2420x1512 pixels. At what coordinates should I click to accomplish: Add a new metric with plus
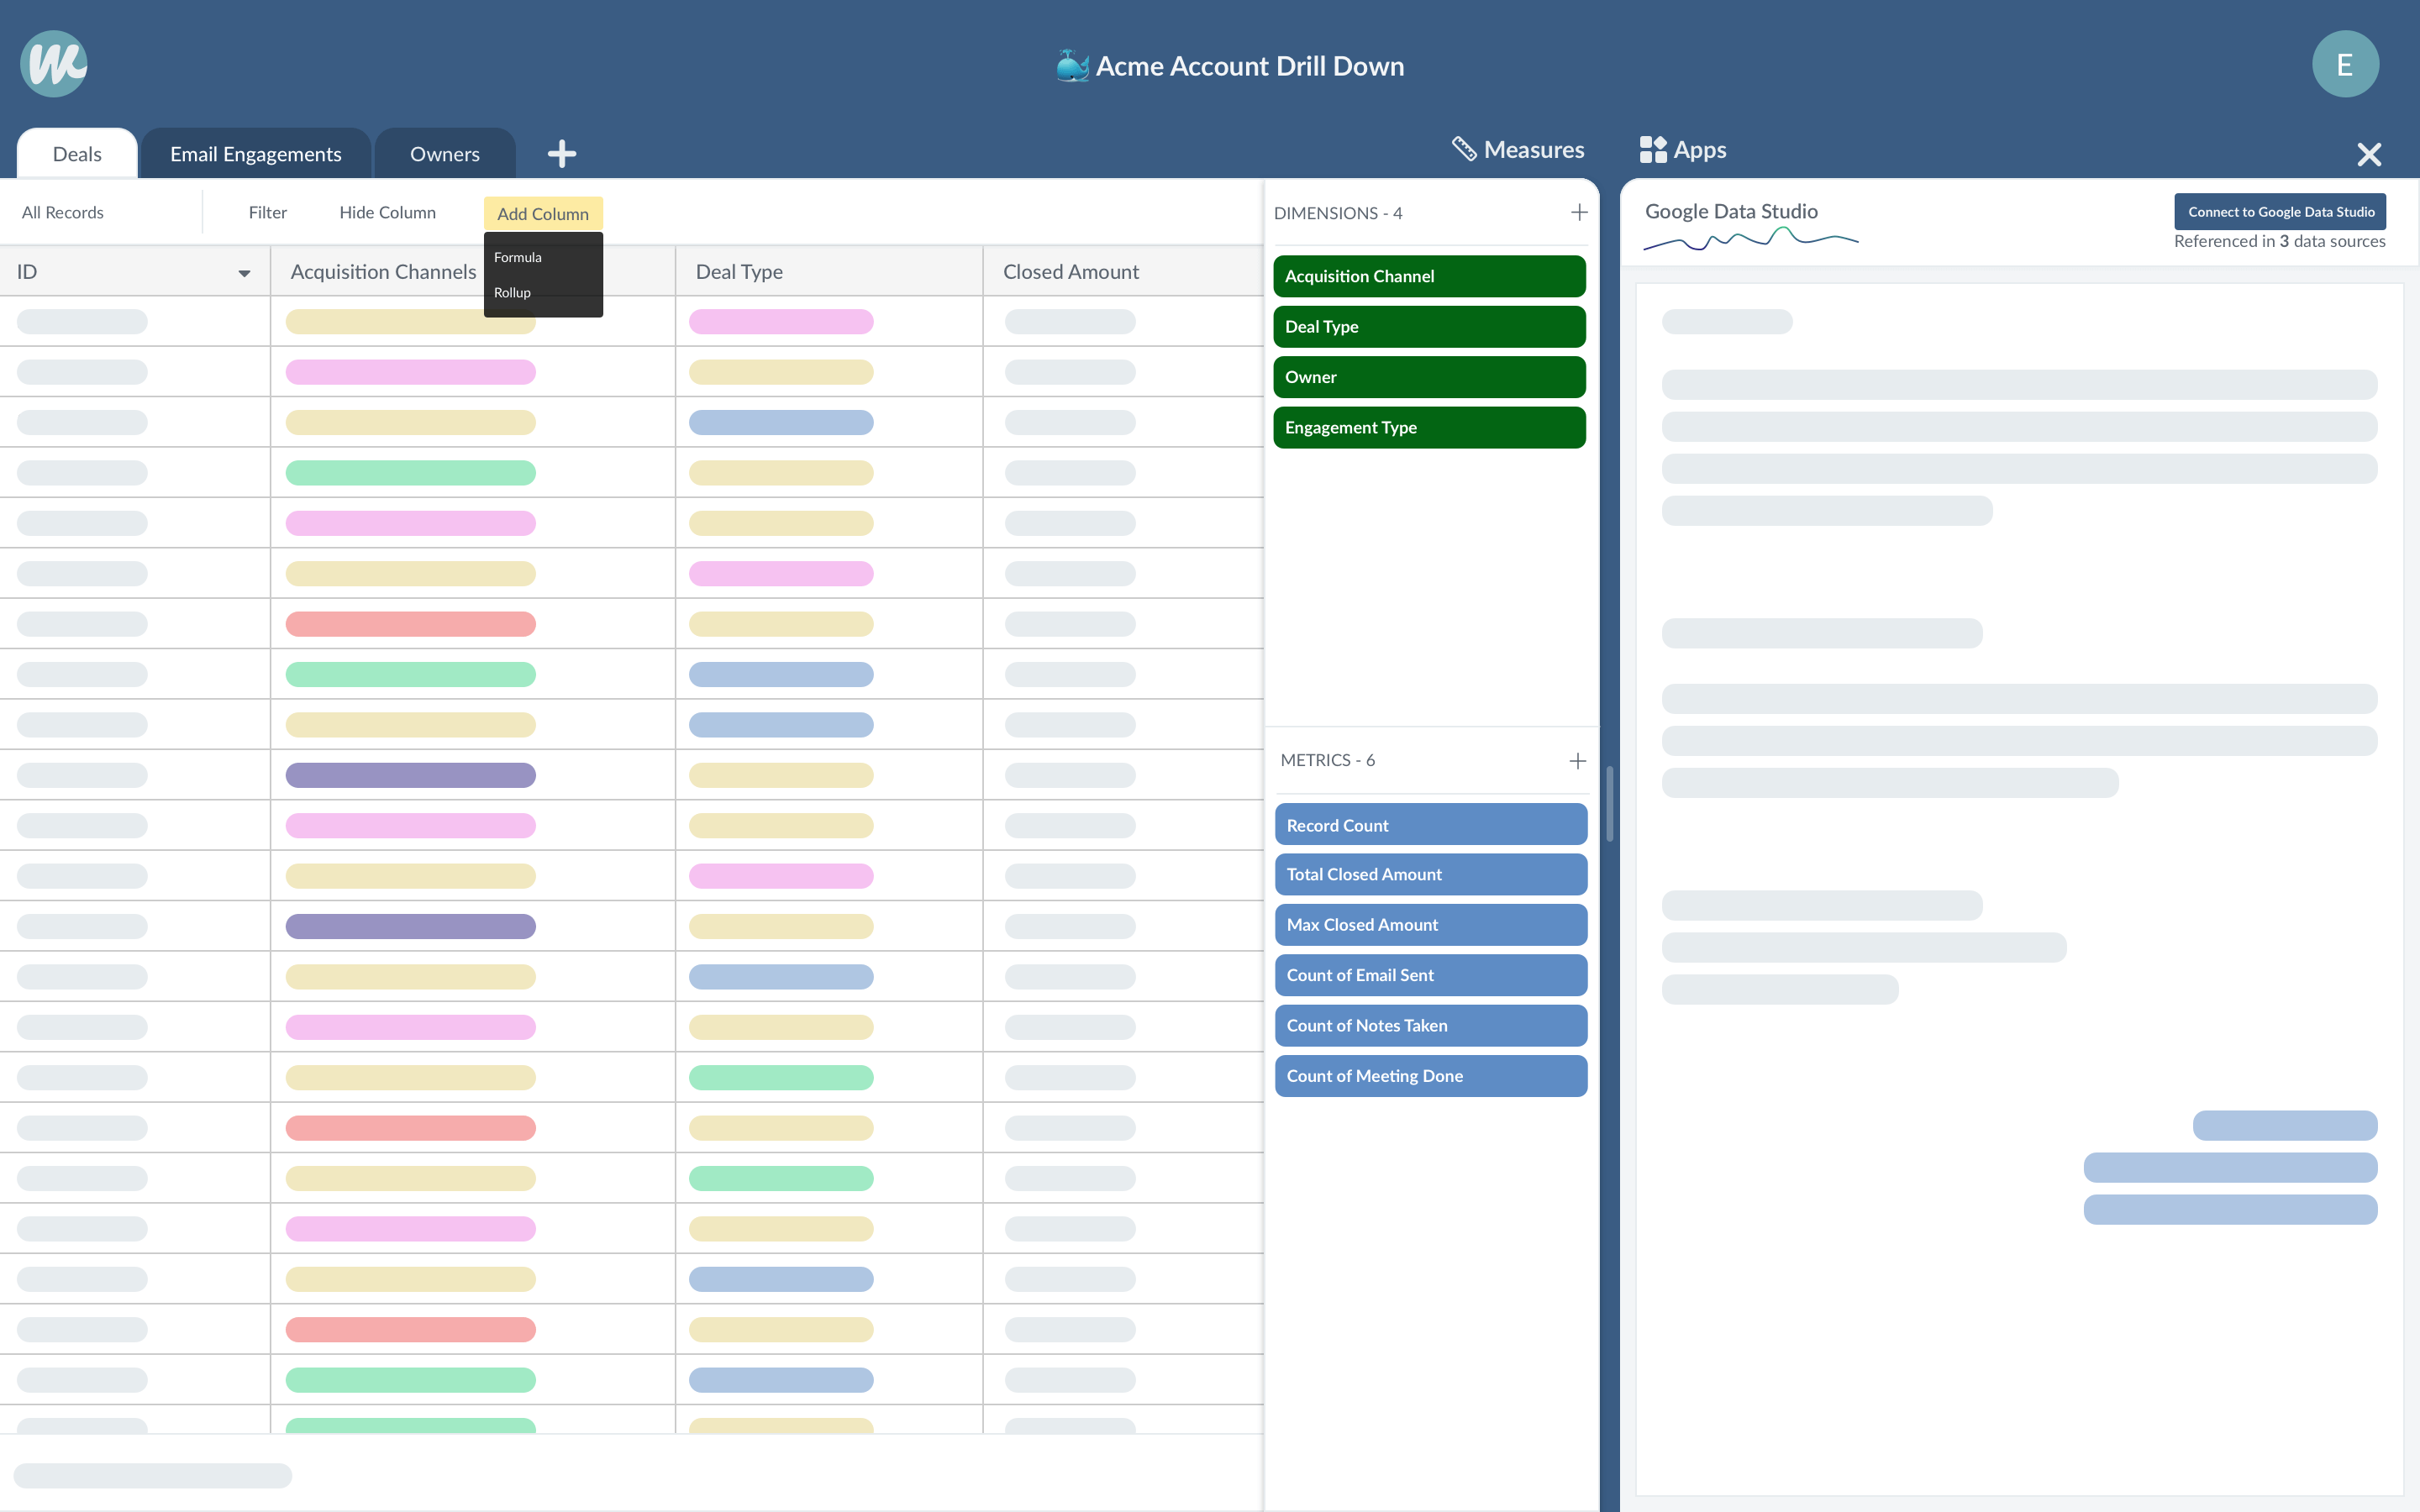[x=1577, y=761]
